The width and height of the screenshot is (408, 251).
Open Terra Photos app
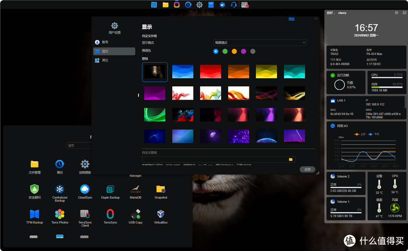pyautogui.click(x=60, y=214)
